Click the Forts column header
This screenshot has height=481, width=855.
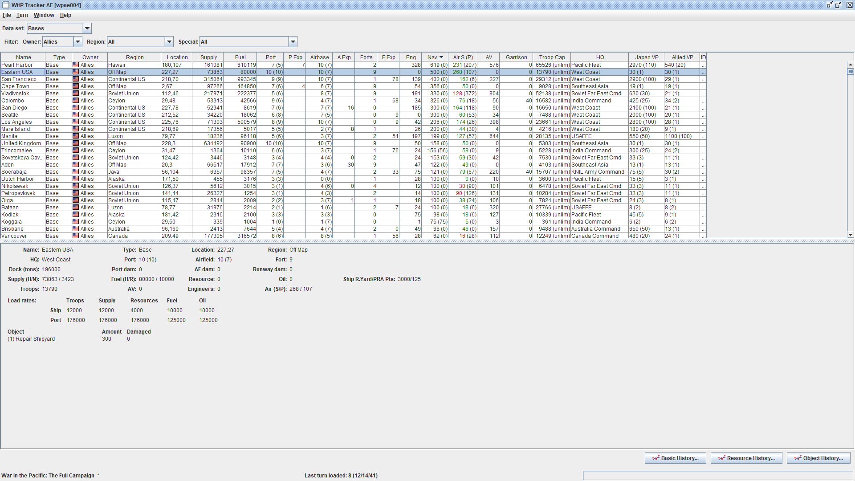pos(366,57)
